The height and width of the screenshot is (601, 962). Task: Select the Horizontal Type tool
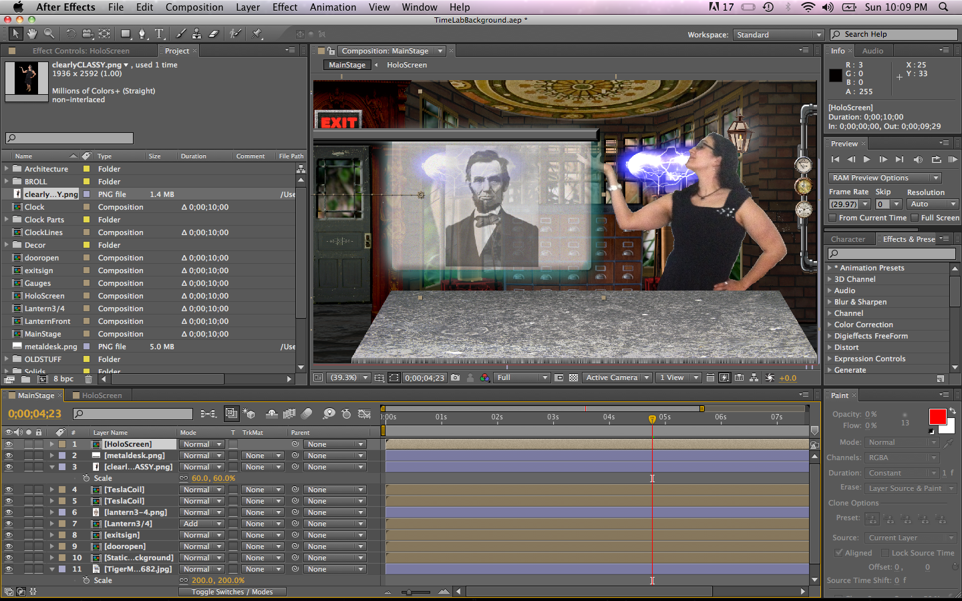click(x=158, y=33)
